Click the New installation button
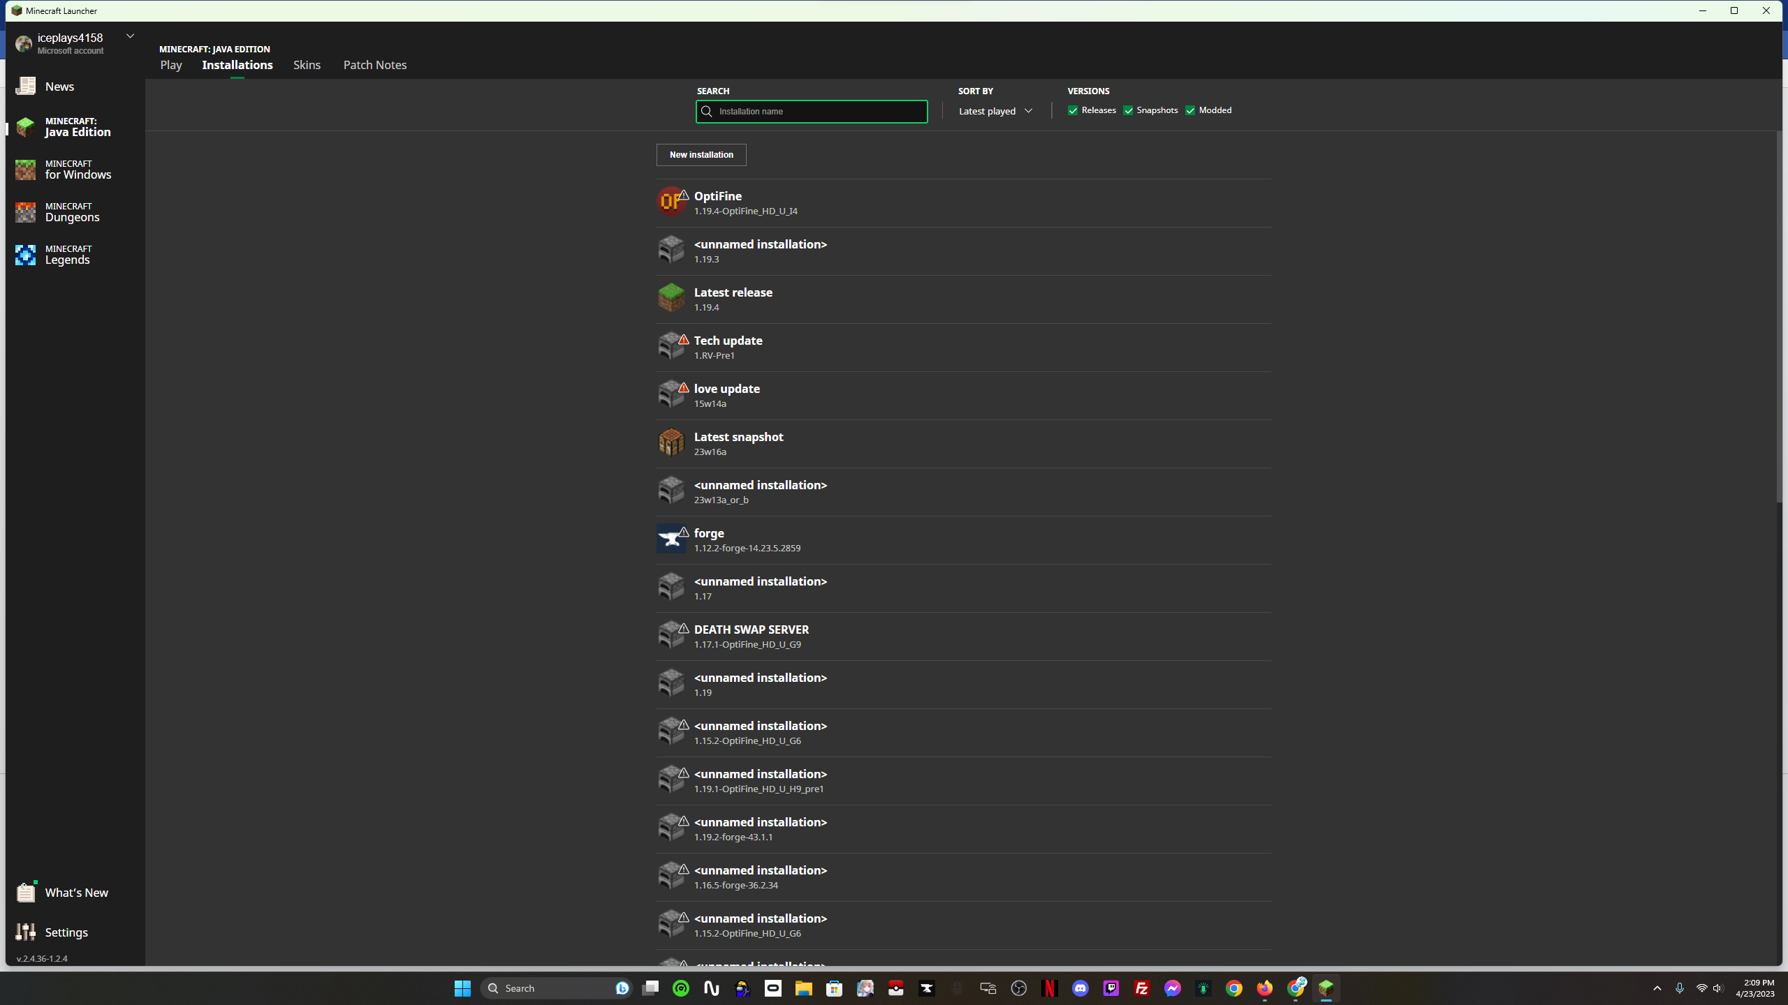This screenshot has width=1788, height=1005. point(701,155)
